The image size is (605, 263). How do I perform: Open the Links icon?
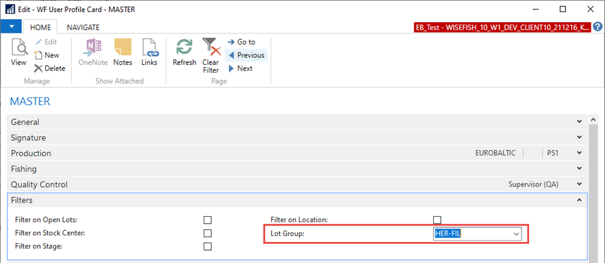click(149, 48)
